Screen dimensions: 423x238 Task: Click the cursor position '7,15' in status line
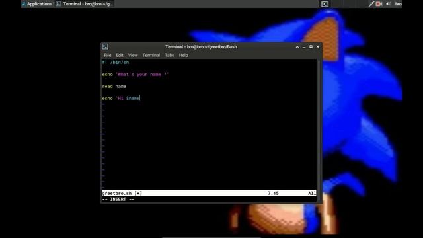pyautogui.click(x=273, y=193)
